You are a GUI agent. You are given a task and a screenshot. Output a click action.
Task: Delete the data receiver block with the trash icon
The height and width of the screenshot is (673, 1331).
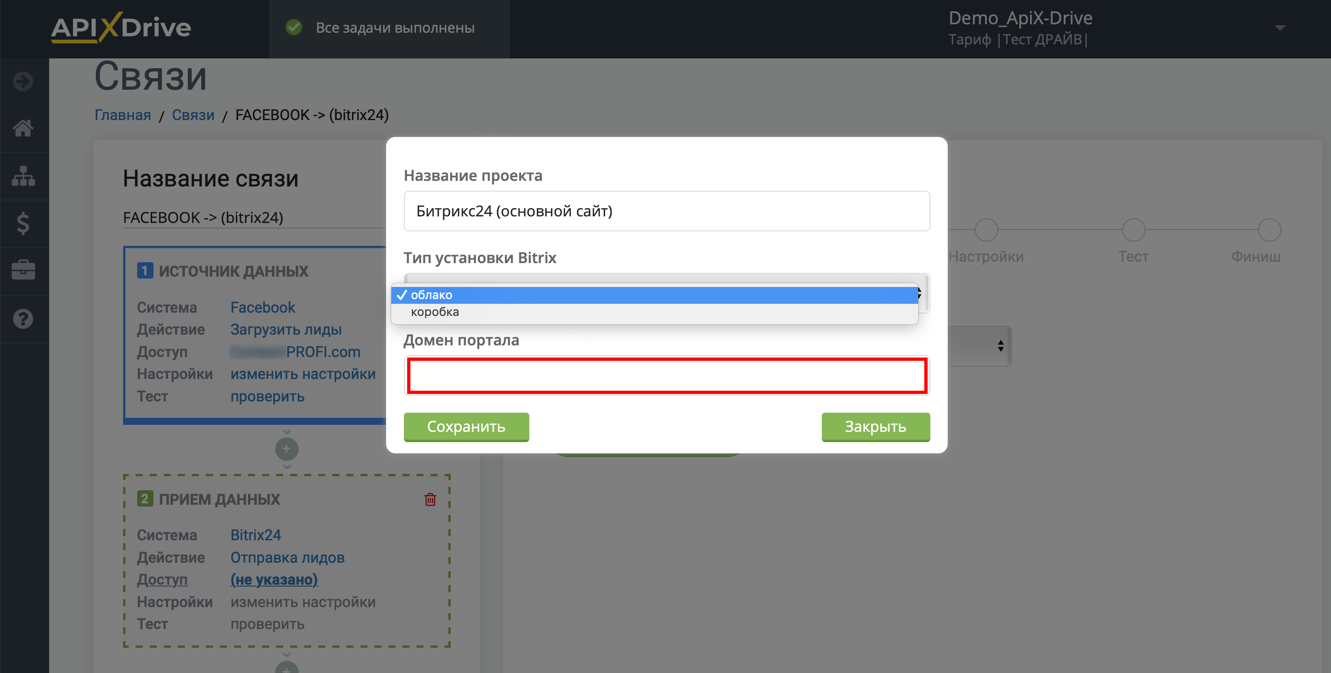pyautogui.click(x=430, y=499)
